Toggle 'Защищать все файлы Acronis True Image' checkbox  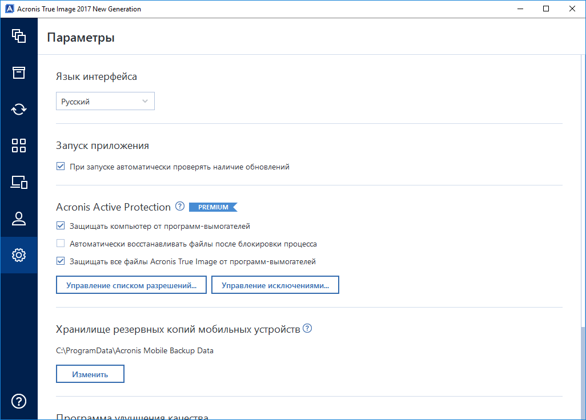(x=61, y=261)
